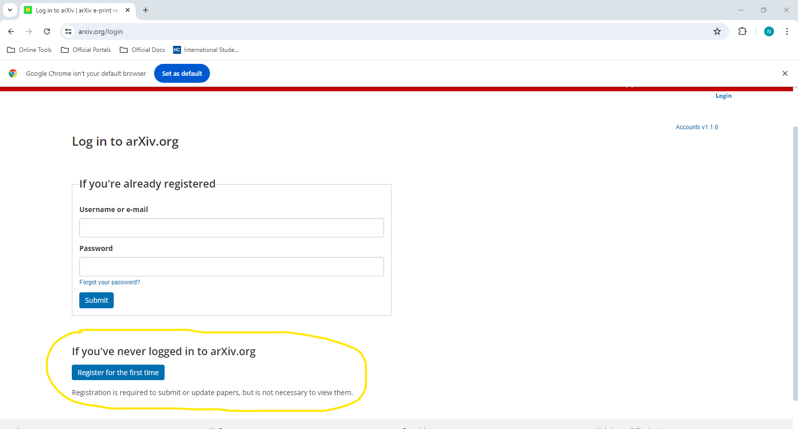The height and width of the screenshot is (429, 798).
Task: Submit the login form
Action: [x=96, y=300]
